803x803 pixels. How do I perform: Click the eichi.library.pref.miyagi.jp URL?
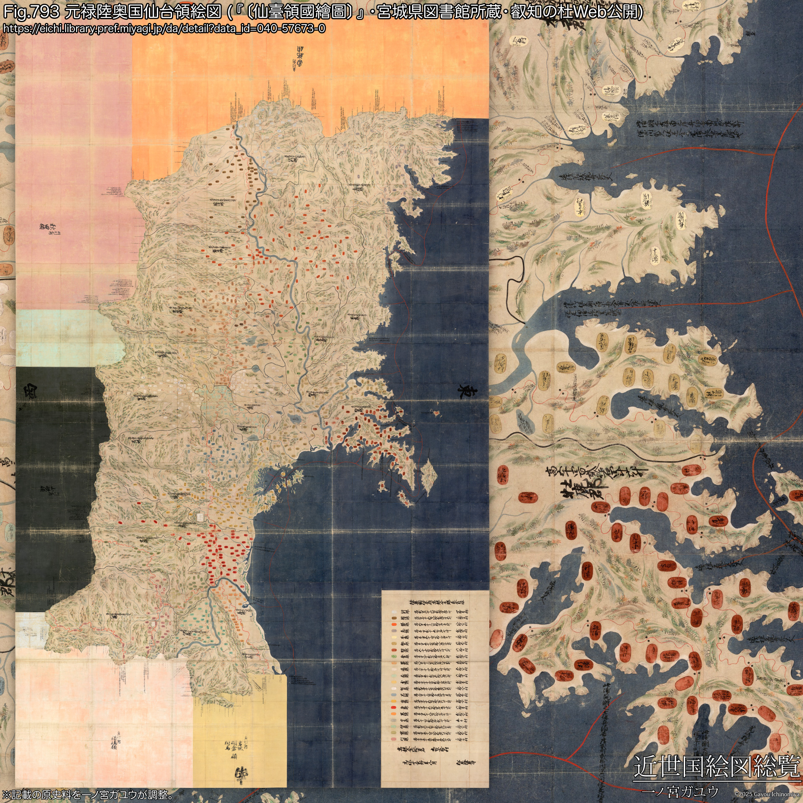click(164, 28)
